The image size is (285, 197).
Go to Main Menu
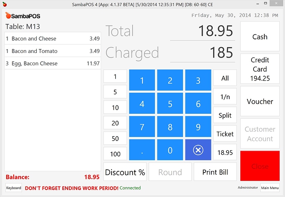(x=270, y=188)
